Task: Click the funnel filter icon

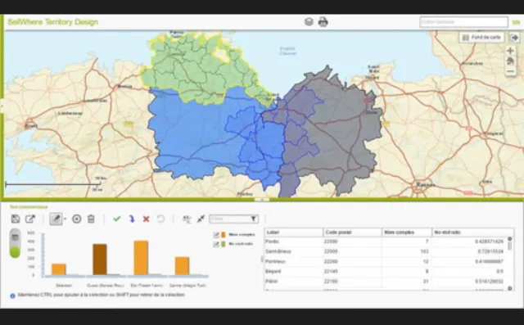Action: [254, 219]
